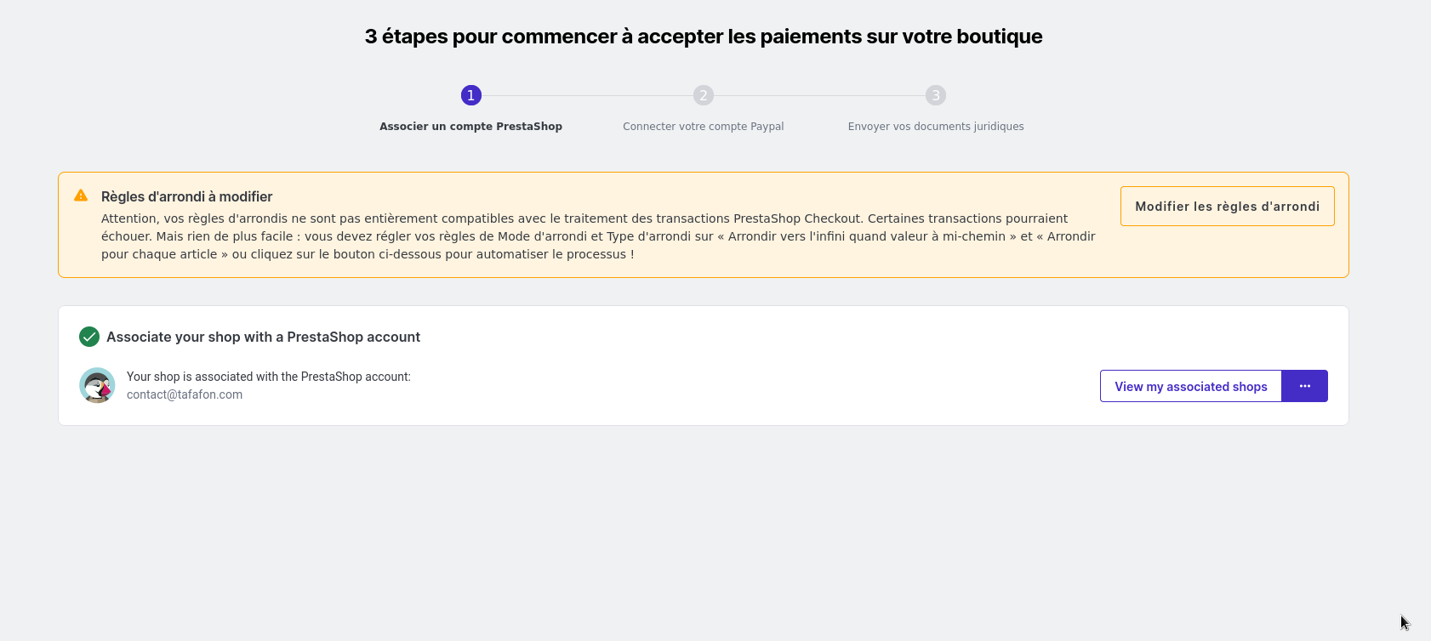1431x641 pixels.
Task: Select Envoyer vos documents juridiques step label
Action: pos(936,127)
